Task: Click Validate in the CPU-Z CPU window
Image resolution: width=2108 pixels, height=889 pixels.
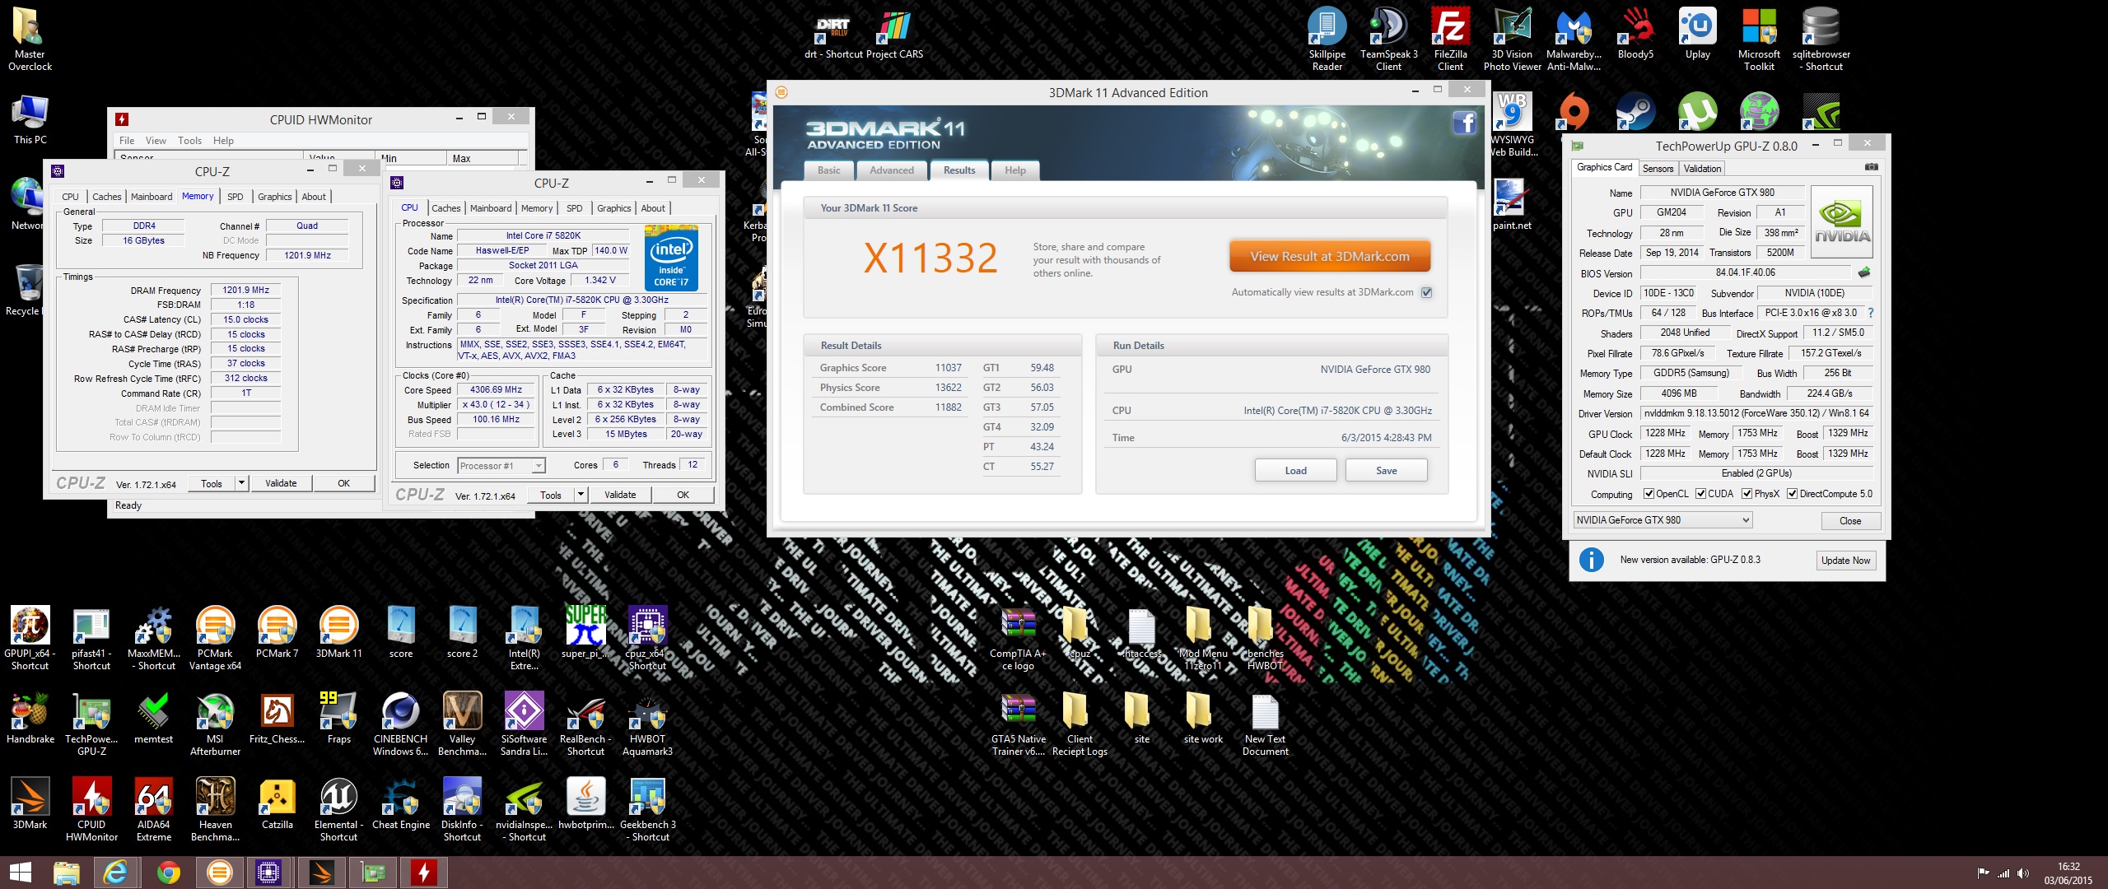Action: pos(620,495)
